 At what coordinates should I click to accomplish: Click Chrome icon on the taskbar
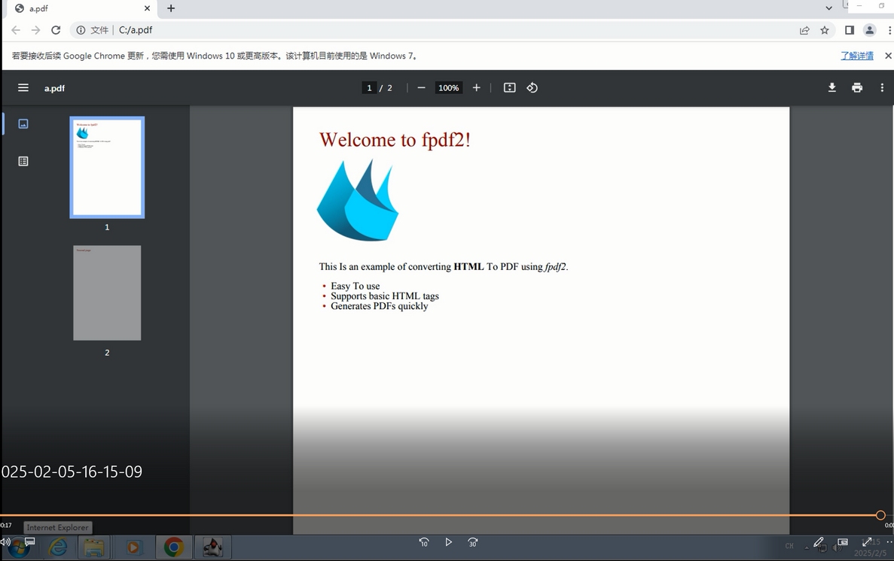coord(173,547)
